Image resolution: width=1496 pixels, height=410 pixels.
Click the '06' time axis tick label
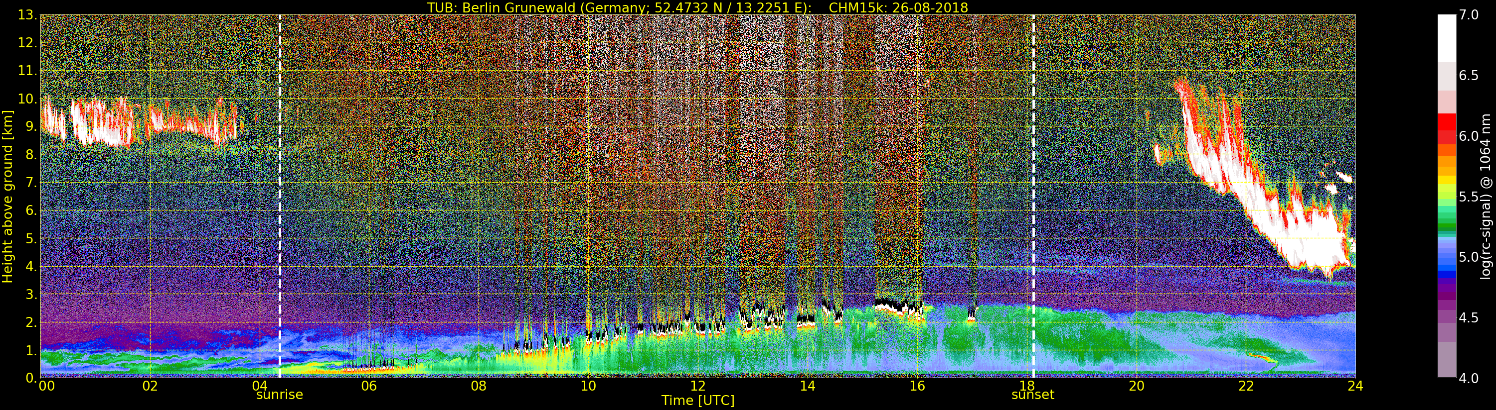(x=369, y=386)
